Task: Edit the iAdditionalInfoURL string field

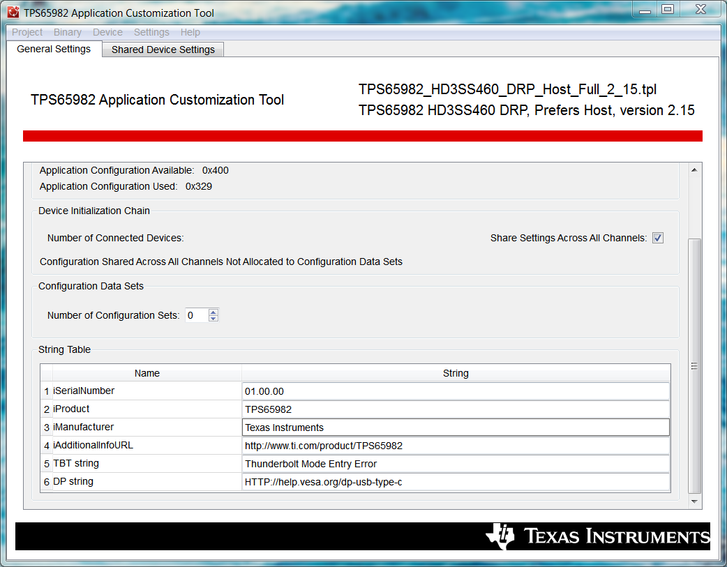Action: (456, 446)
